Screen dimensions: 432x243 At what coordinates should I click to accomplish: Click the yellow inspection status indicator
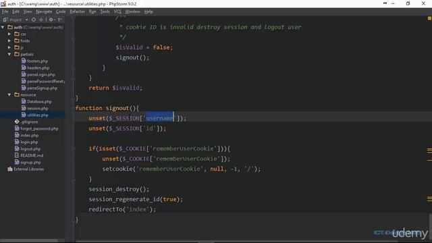(429, 18)
